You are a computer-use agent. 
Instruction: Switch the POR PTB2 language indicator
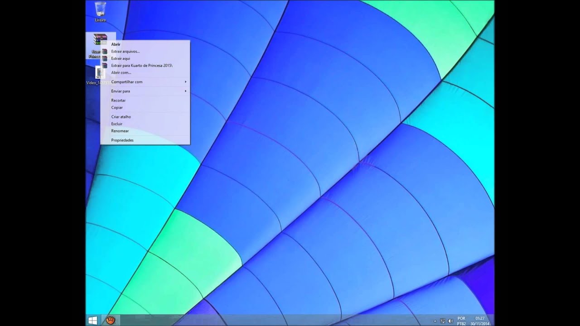[x=461, y=321]
